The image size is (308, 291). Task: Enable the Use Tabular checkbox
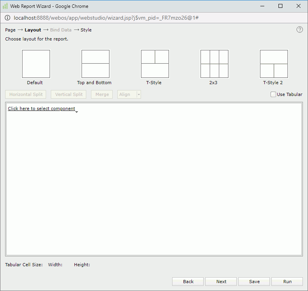(273, 94)
